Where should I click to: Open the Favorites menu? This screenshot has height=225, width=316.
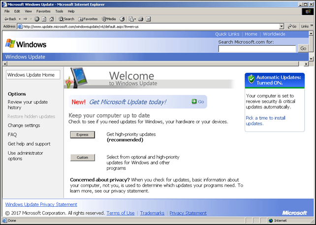pyautogui.click(x=43, y=11)
